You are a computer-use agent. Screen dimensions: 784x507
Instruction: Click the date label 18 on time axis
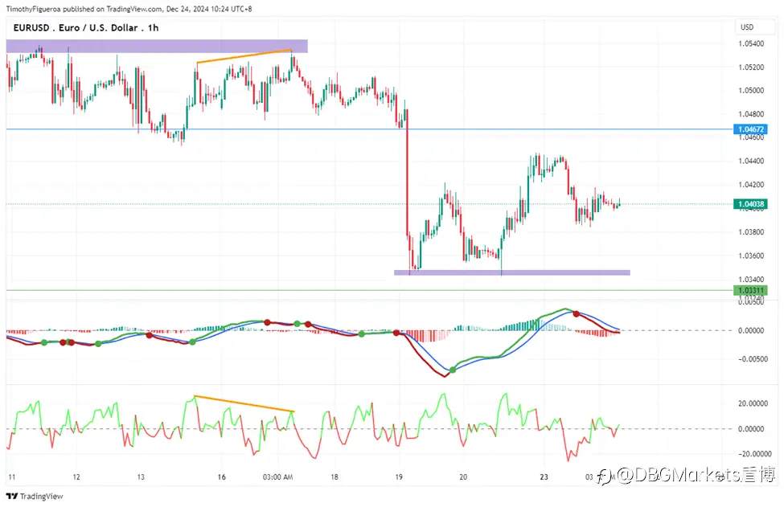334,477
